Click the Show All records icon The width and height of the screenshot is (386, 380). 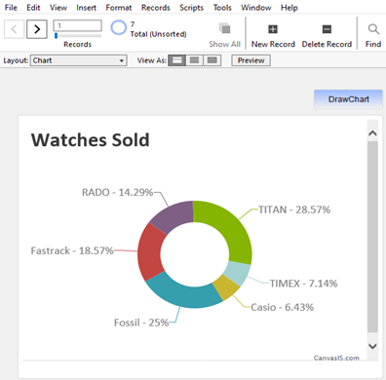(x=224, y=28)
